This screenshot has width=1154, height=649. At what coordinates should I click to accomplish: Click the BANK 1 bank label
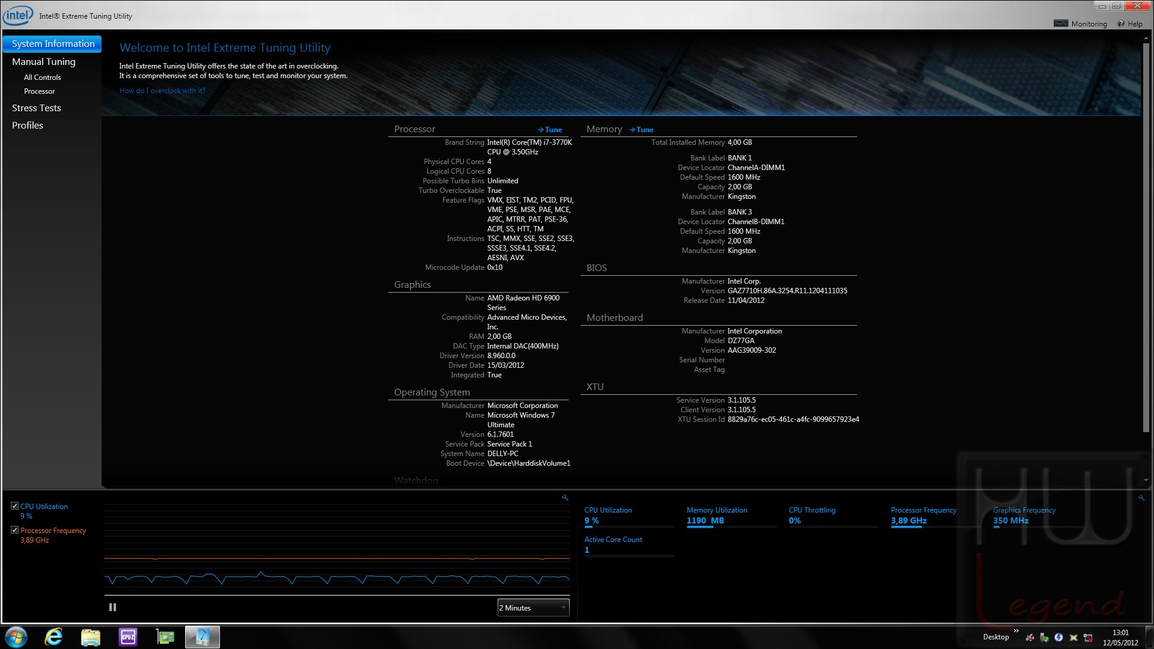tap(740, 158)
